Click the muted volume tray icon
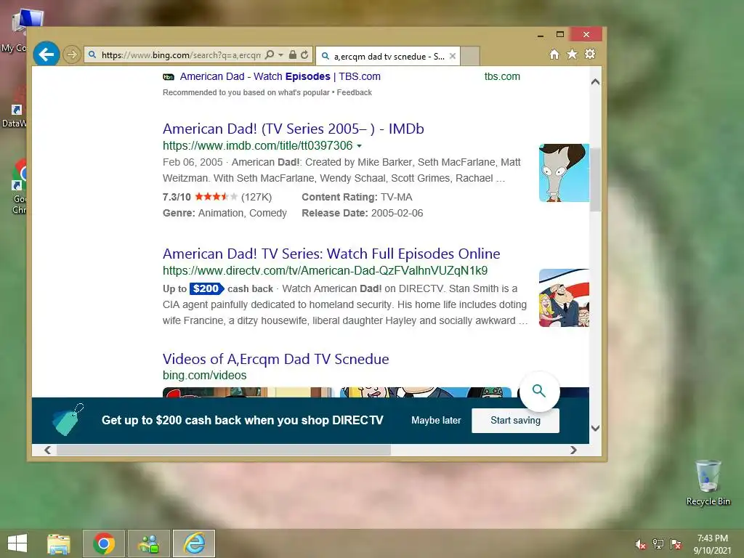744x558 pixels. tap(641, 544)
